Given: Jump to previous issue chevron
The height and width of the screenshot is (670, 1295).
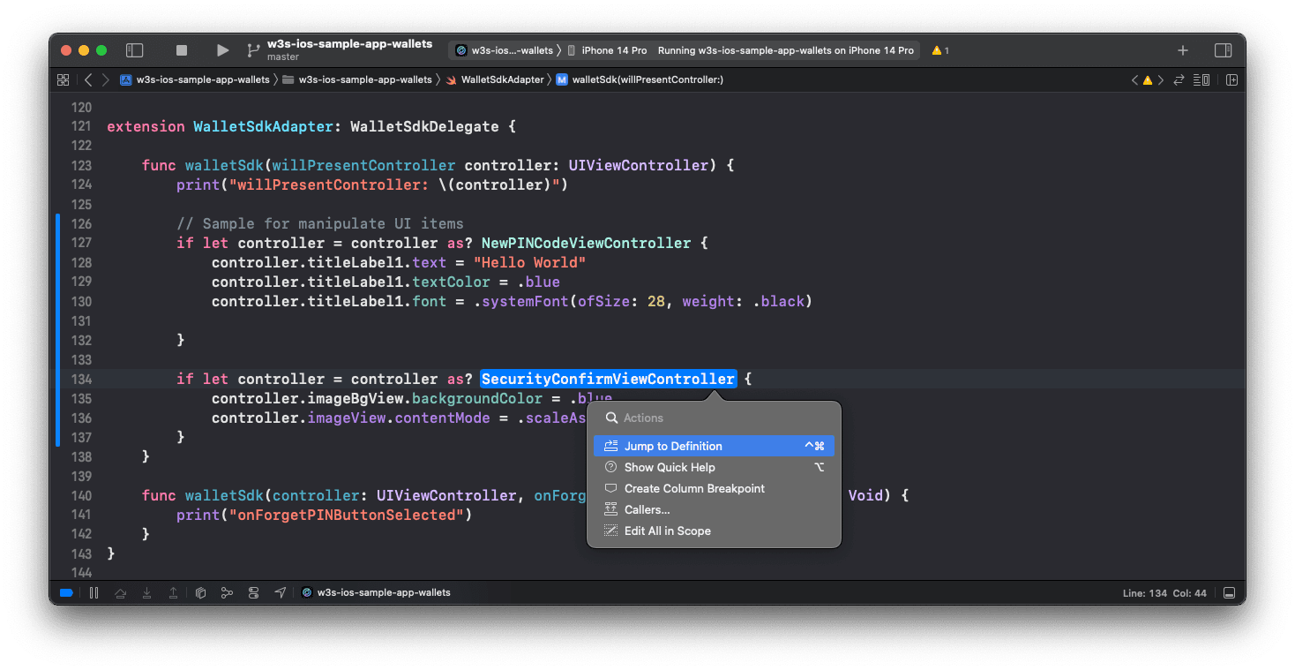Looking at the screenshot, I should [1135, 79].
